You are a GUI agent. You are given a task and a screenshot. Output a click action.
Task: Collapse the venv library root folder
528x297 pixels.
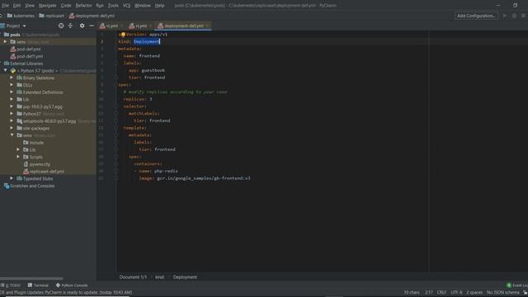click(x=12, y=135)
